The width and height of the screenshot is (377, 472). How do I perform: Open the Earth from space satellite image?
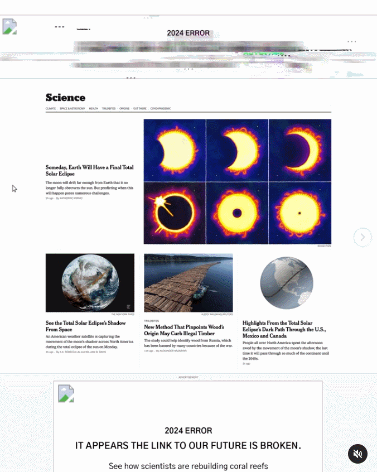point(90,283)
